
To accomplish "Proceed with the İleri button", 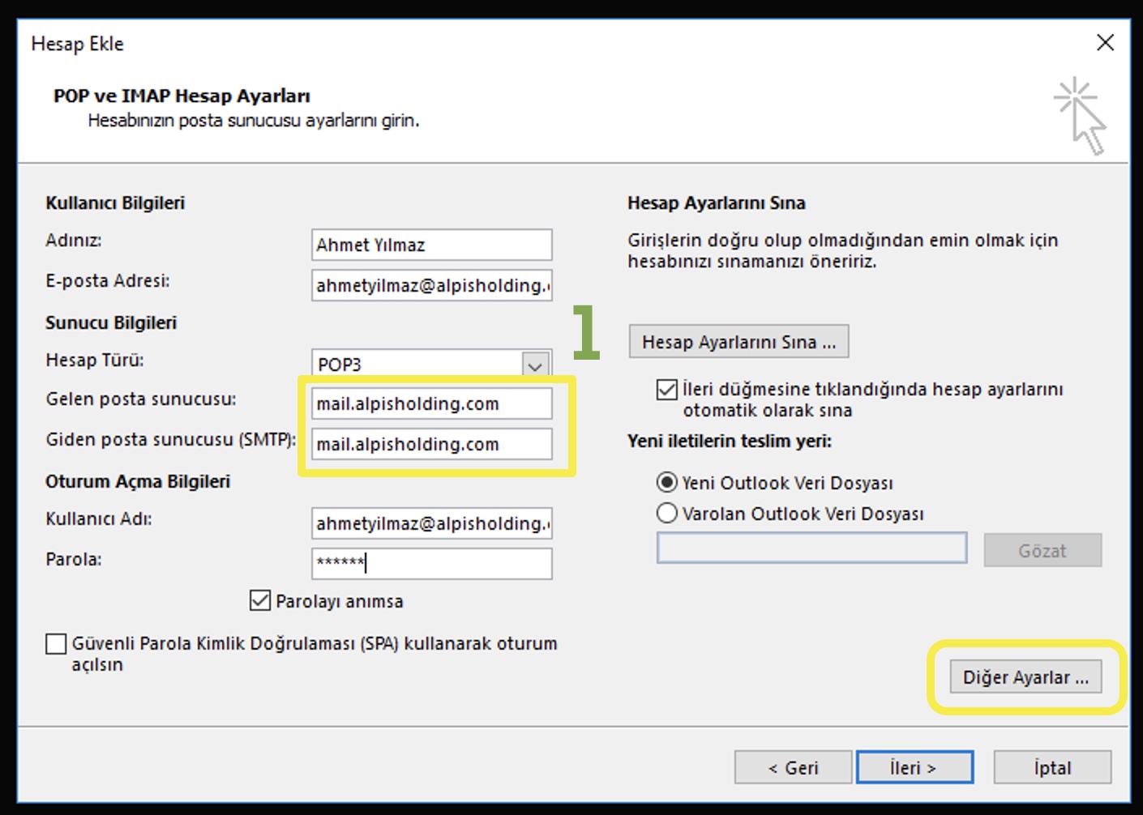I will pos(914,767).
